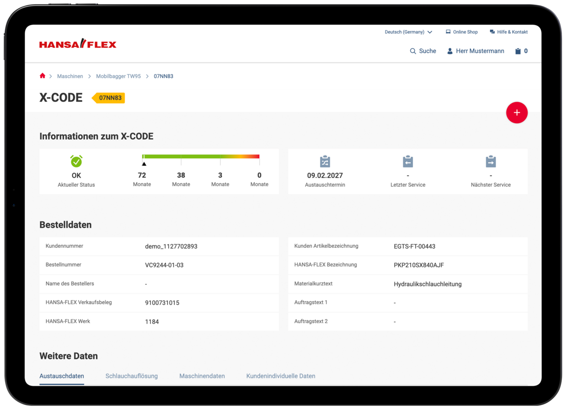This screenshot has width=567, height=411.
Task: Click the Suche magnifier icon
Action: point(413,51)
